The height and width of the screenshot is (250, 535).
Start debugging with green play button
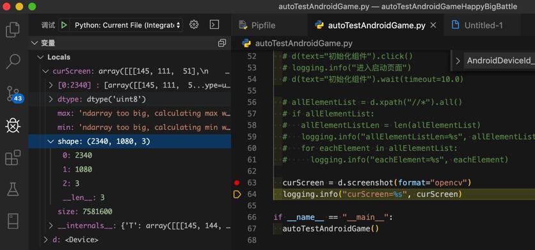tap(63, 25)
